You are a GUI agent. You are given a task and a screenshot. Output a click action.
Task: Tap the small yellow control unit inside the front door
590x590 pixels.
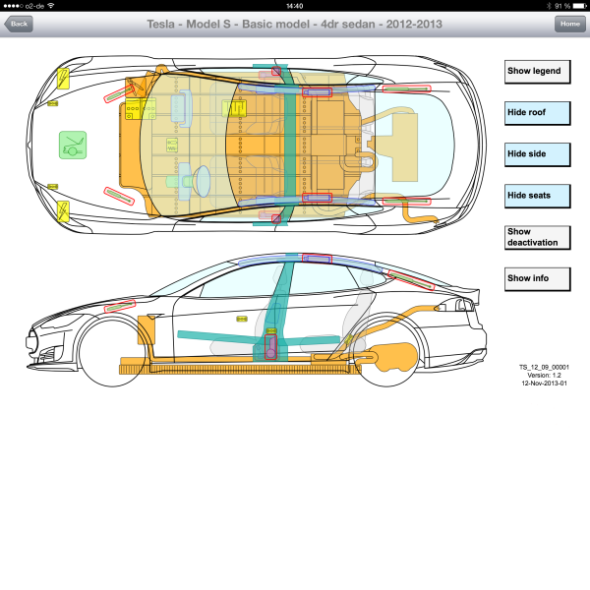coord(242,319)
